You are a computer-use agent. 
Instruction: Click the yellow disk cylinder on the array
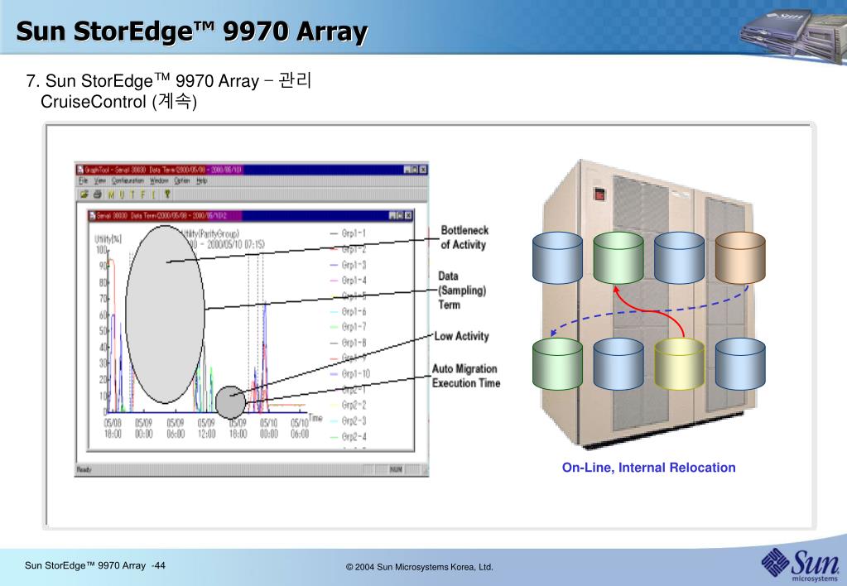tap(679, 364)
